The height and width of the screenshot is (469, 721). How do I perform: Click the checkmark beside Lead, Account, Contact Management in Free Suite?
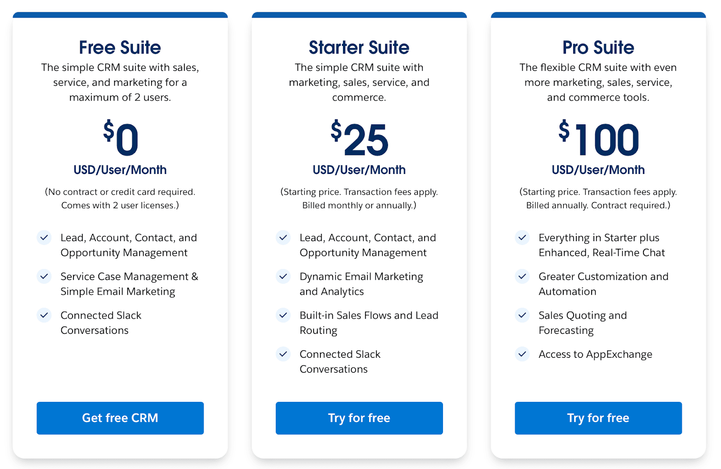[x=44, y=237]
